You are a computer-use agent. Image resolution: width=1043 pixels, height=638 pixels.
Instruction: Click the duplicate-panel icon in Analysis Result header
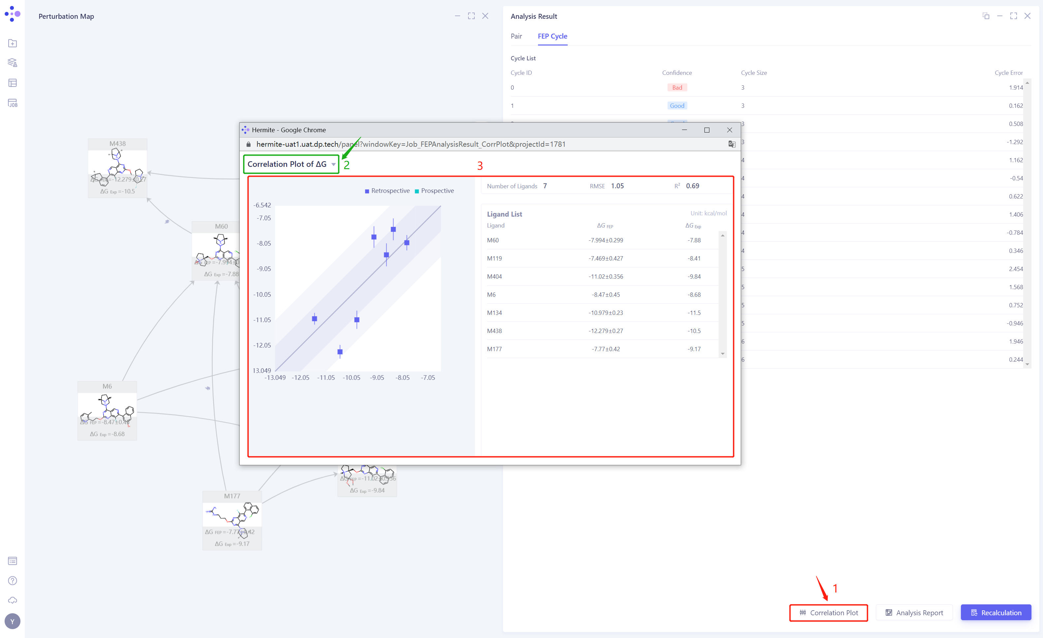pos(986,16)
